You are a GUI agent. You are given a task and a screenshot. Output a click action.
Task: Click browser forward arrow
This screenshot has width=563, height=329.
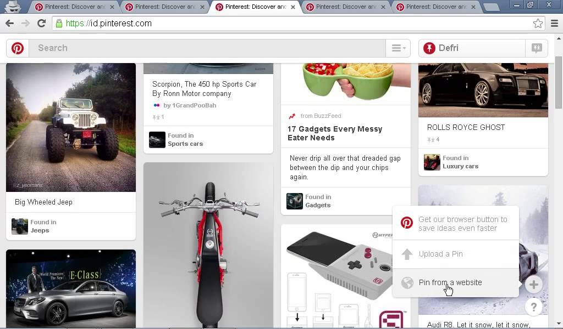(x=25, y=23)
